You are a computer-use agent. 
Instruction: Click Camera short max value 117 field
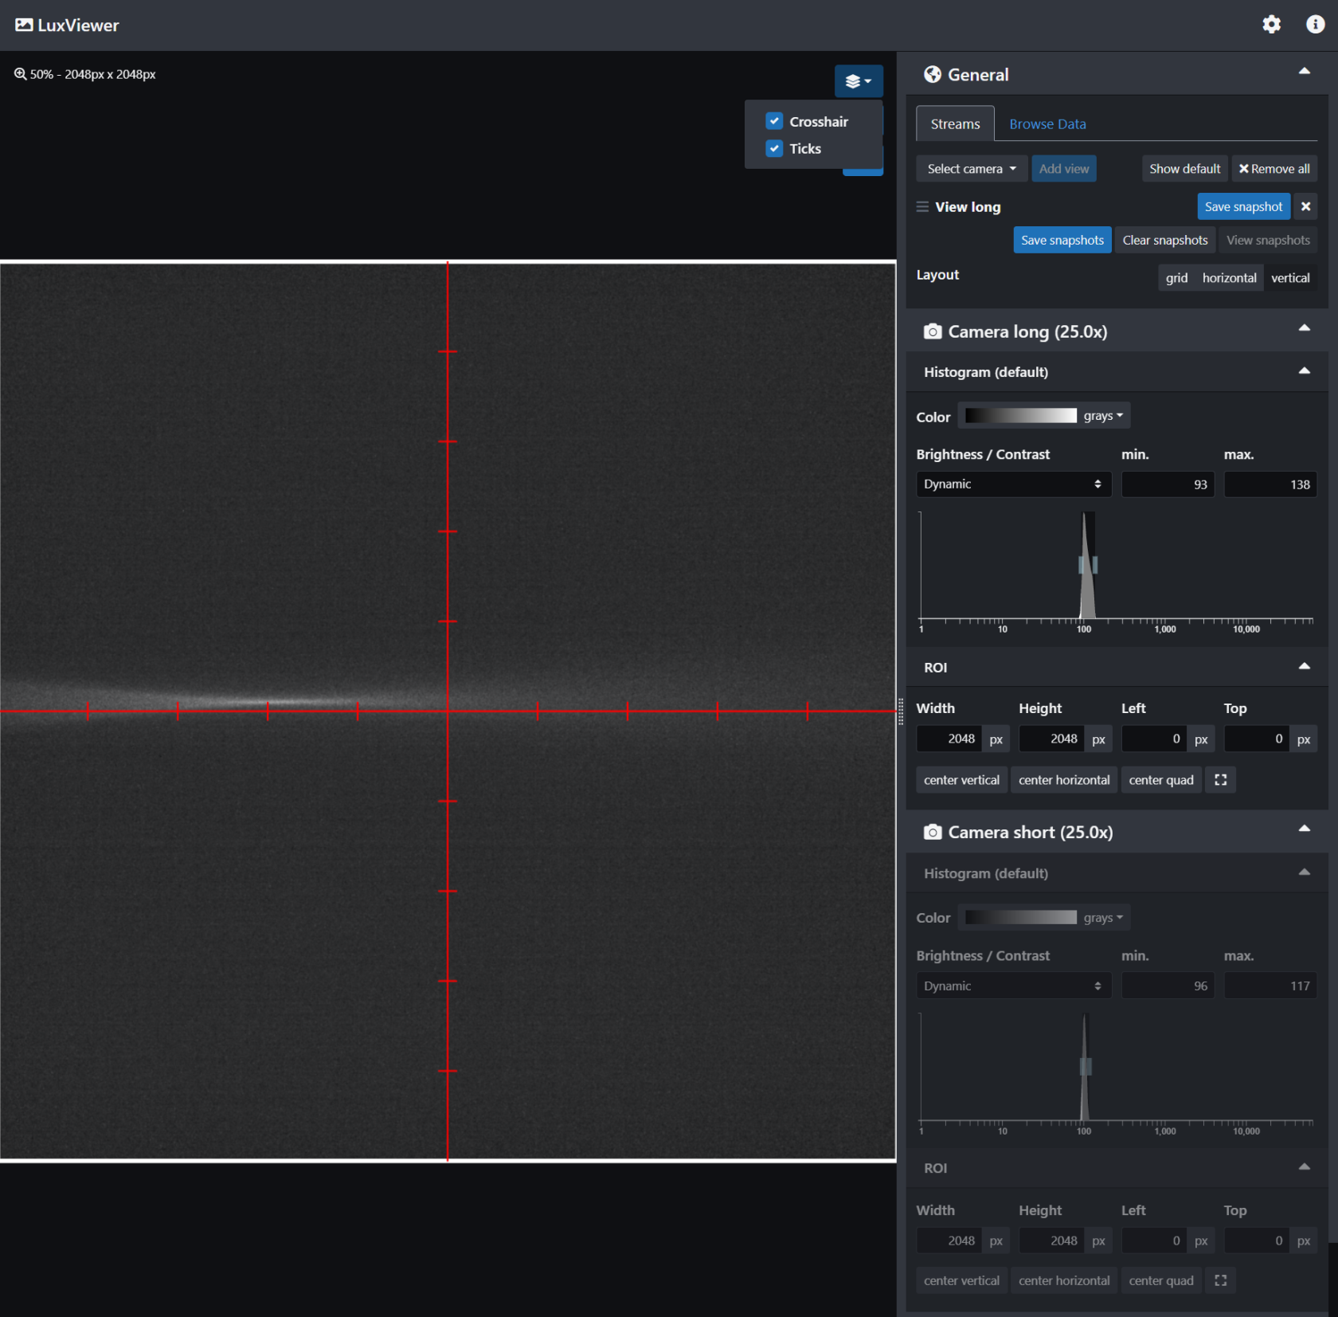[1270, 986]
